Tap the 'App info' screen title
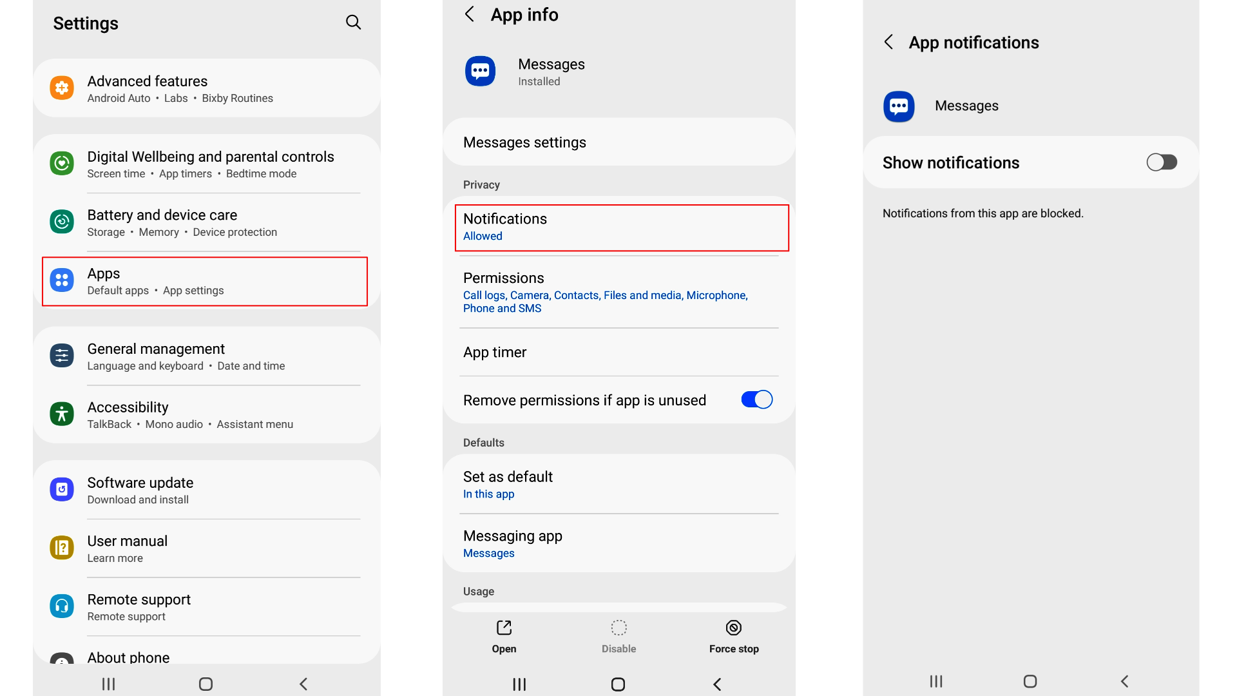The width and height of the screenshot is (1237, 696). click(524, 15)
